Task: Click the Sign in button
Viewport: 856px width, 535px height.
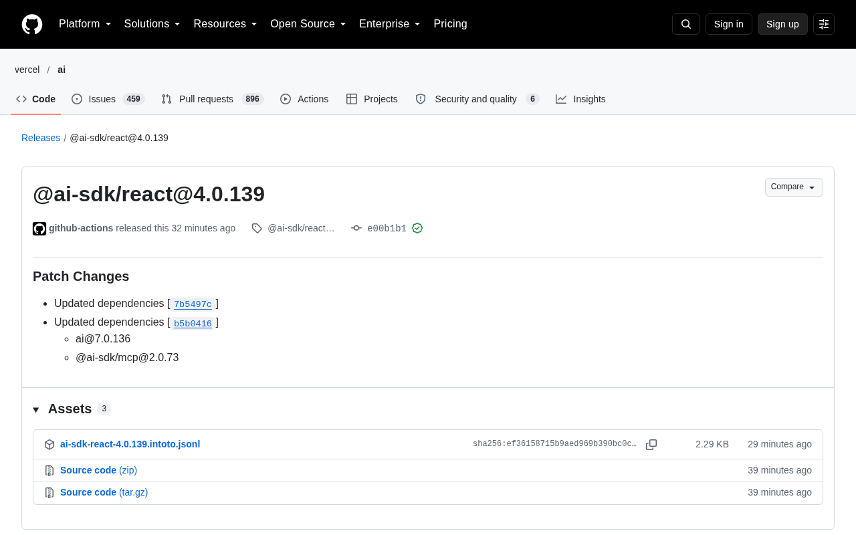Action: tap(729, 24)
